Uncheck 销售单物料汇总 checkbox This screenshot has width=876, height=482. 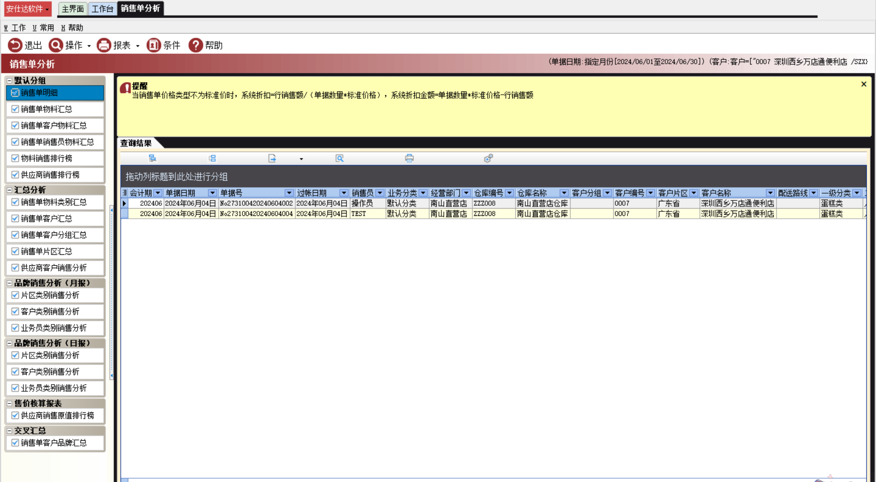coord(15,109)
